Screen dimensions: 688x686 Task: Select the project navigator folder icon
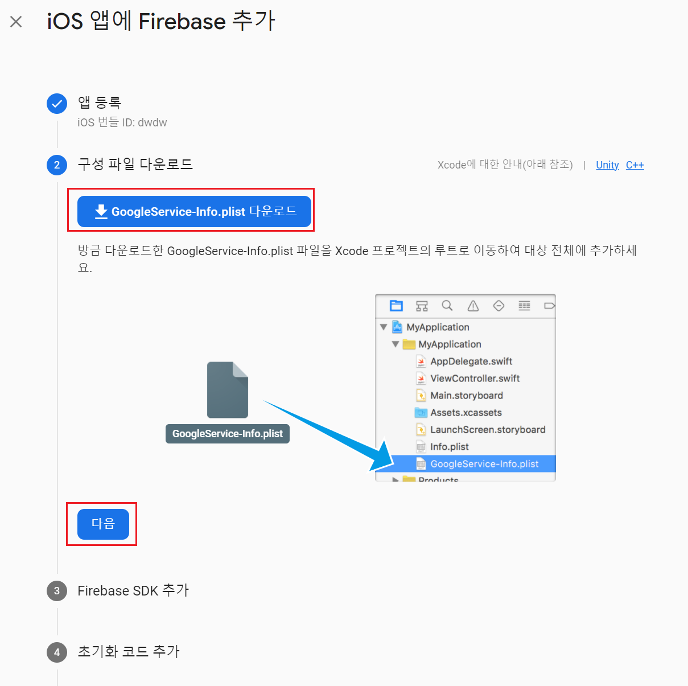click(396, 306)
